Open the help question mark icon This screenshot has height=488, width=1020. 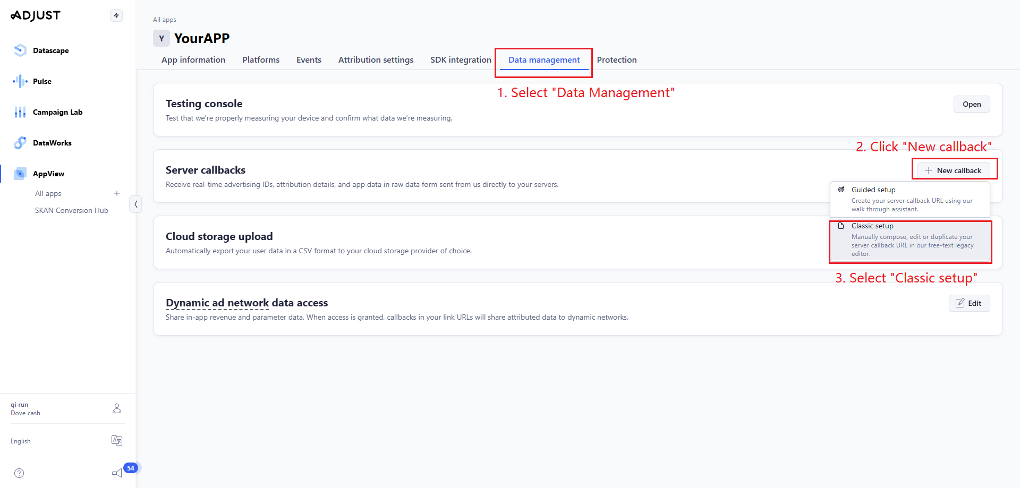[x=19, y=473]
